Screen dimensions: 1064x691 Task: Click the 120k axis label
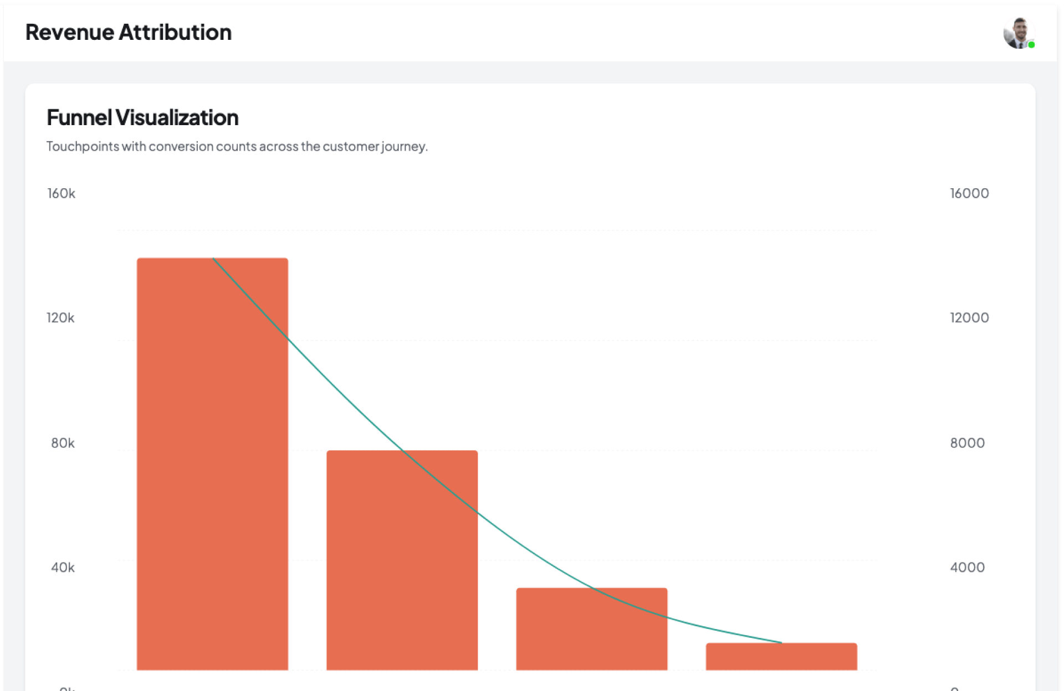point(60,318)
